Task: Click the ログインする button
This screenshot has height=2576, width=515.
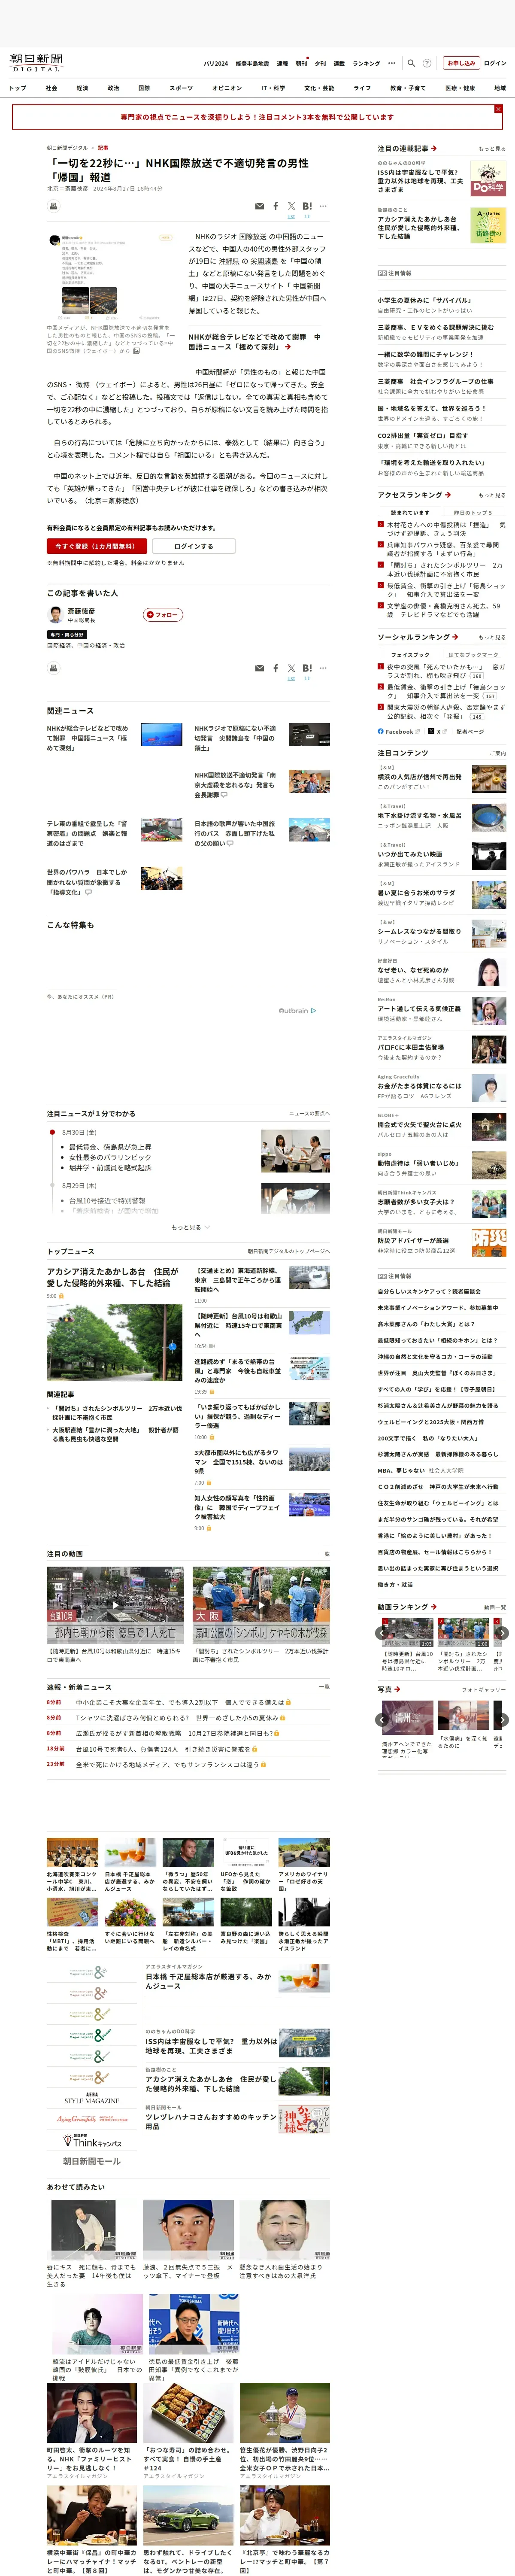Action: click(x=194, y=546)
